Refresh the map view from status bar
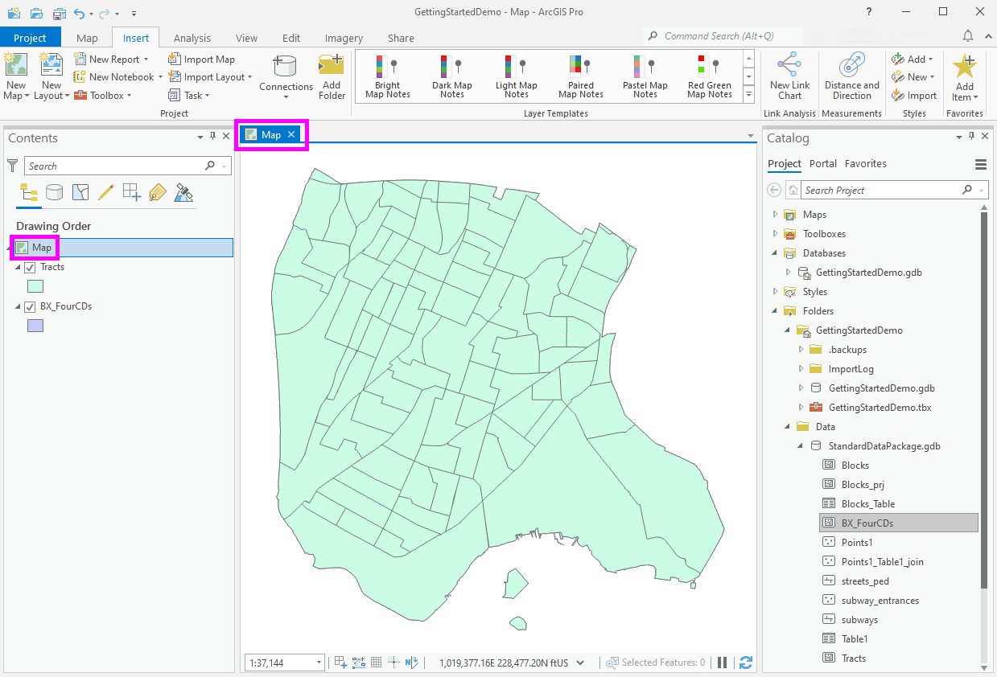997x677 pixels. pos(745,662)
